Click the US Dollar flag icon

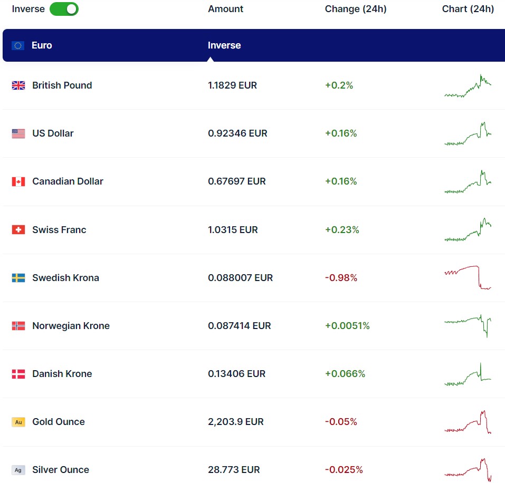[x=18, y=133]
